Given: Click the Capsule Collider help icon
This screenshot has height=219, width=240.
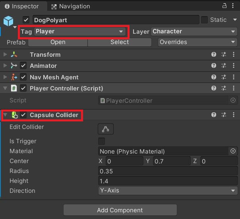Looking at the screenshot, I should [214, 115].
